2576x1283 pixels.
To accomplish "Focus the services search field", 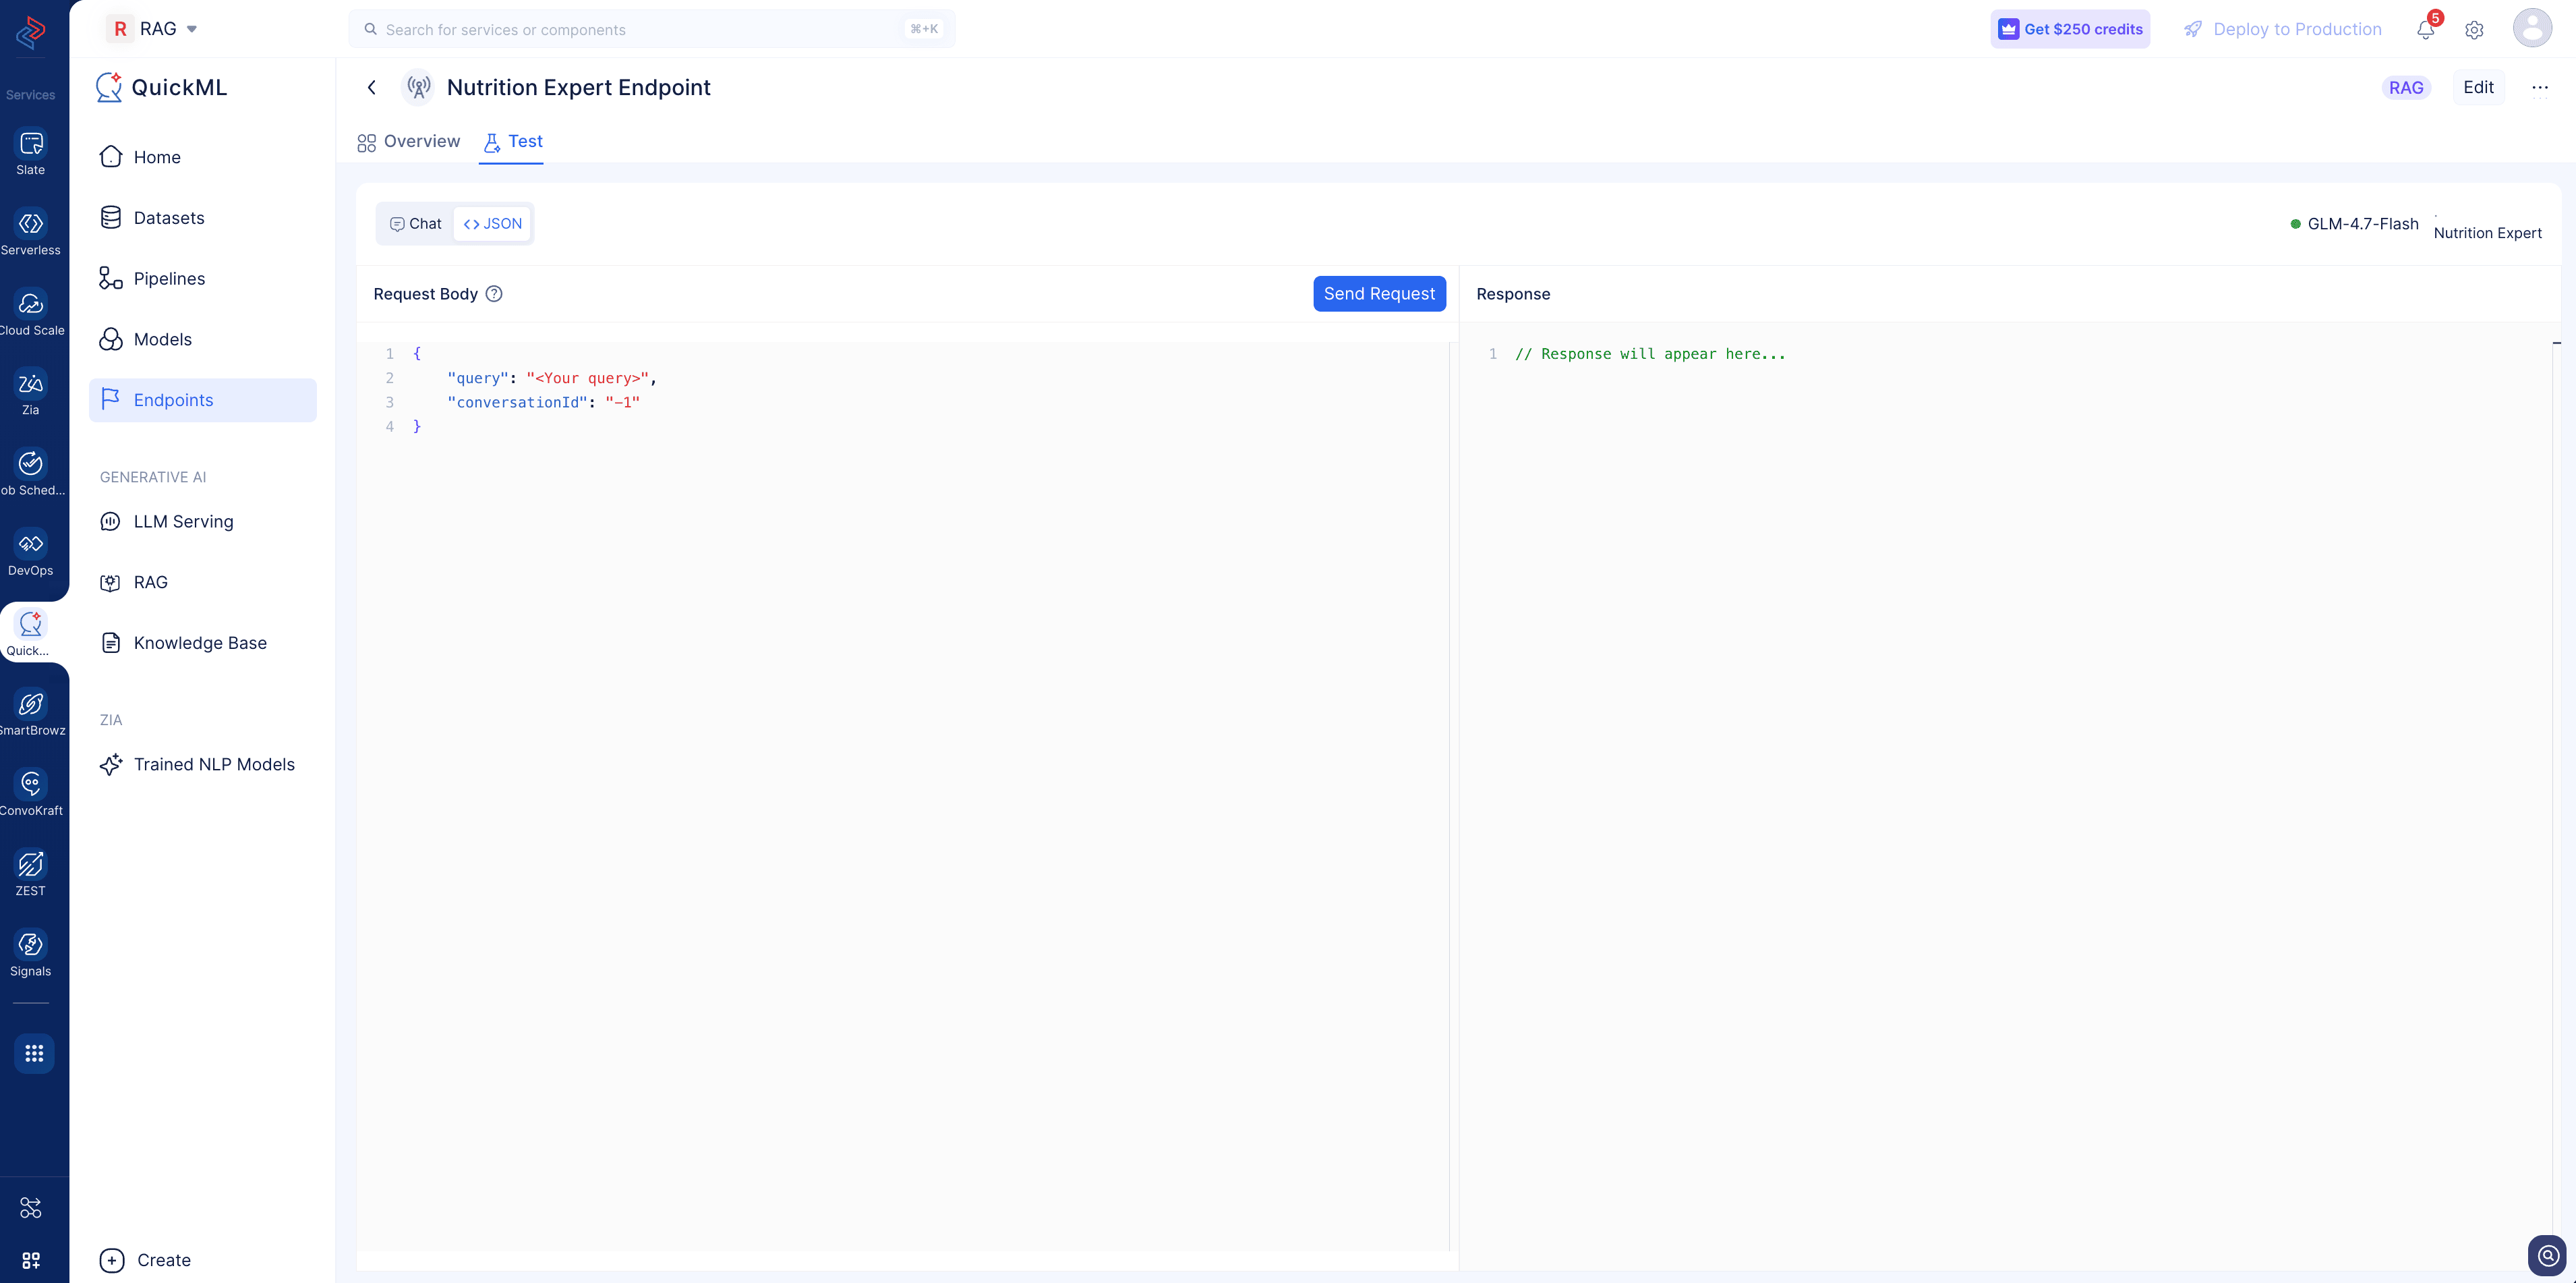I will (651, 29).
